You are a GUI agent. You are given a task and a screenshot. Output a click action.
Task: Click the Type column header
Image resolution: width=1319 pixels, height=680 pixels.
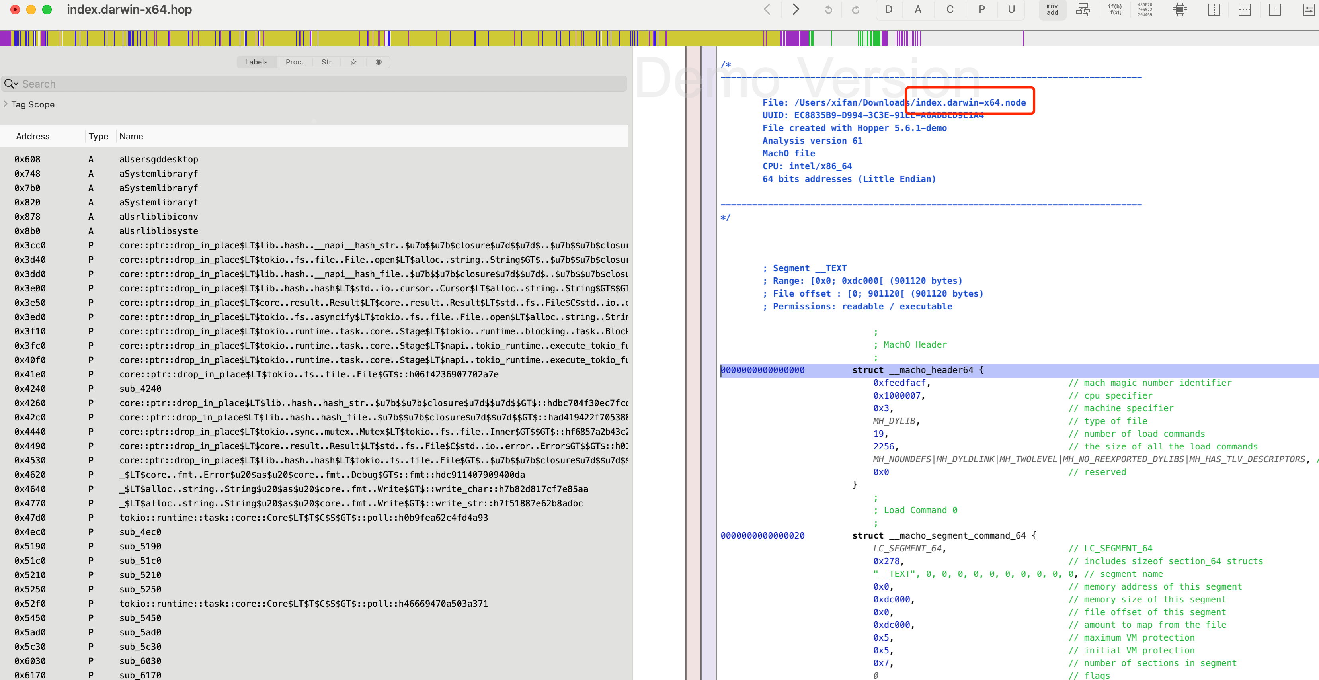[98, 136]
